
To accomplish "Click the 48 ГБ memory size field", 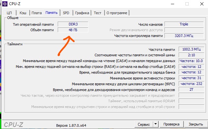I will 73,30.
